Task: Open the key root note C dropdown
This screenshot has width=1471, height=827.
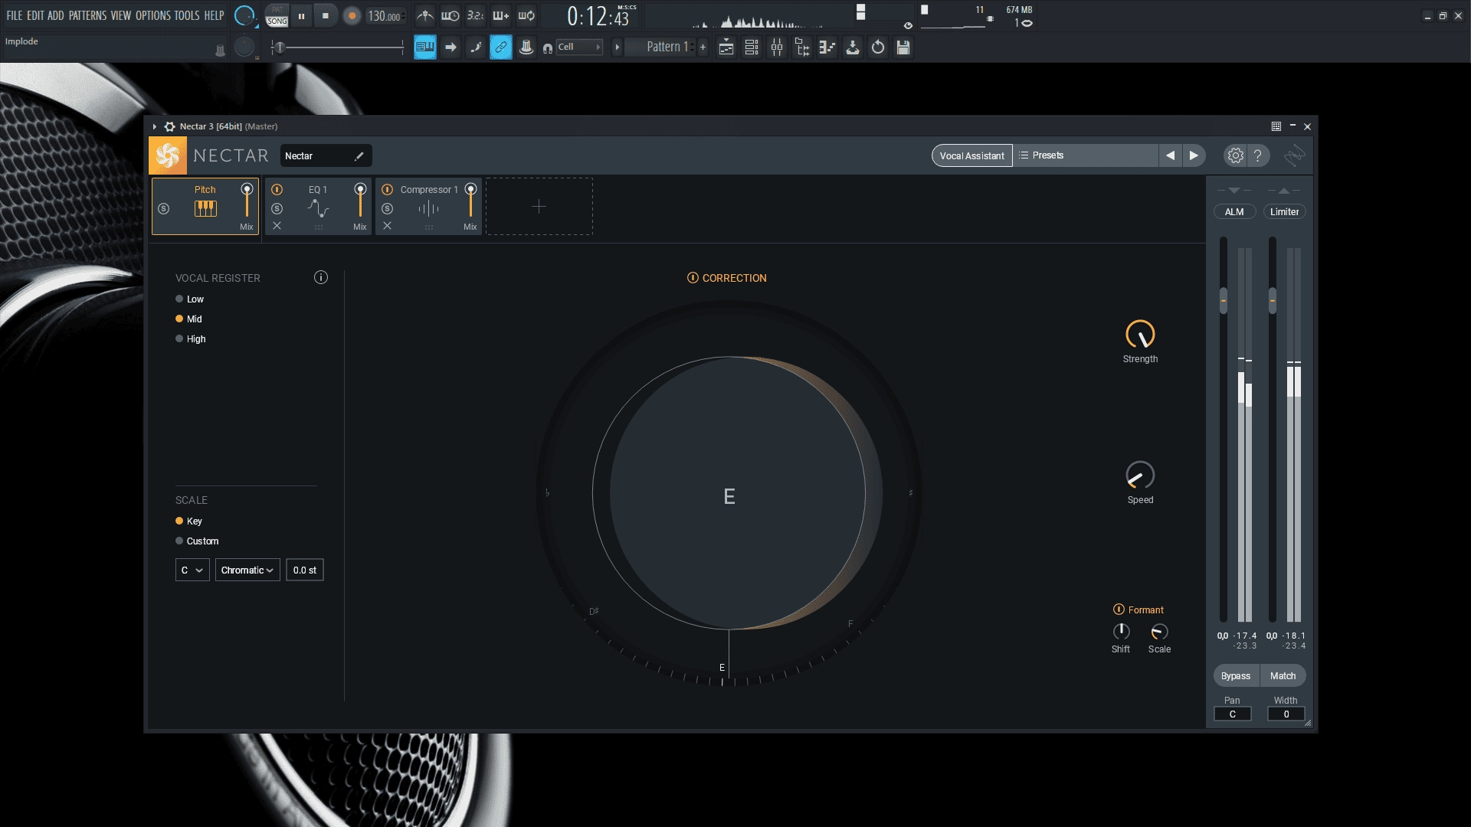Action: 192,570
